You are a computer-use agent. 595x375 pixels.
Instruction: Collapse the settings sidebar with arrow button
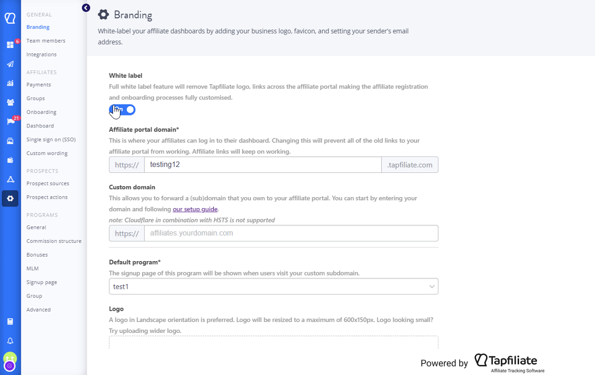pos(86,8)
